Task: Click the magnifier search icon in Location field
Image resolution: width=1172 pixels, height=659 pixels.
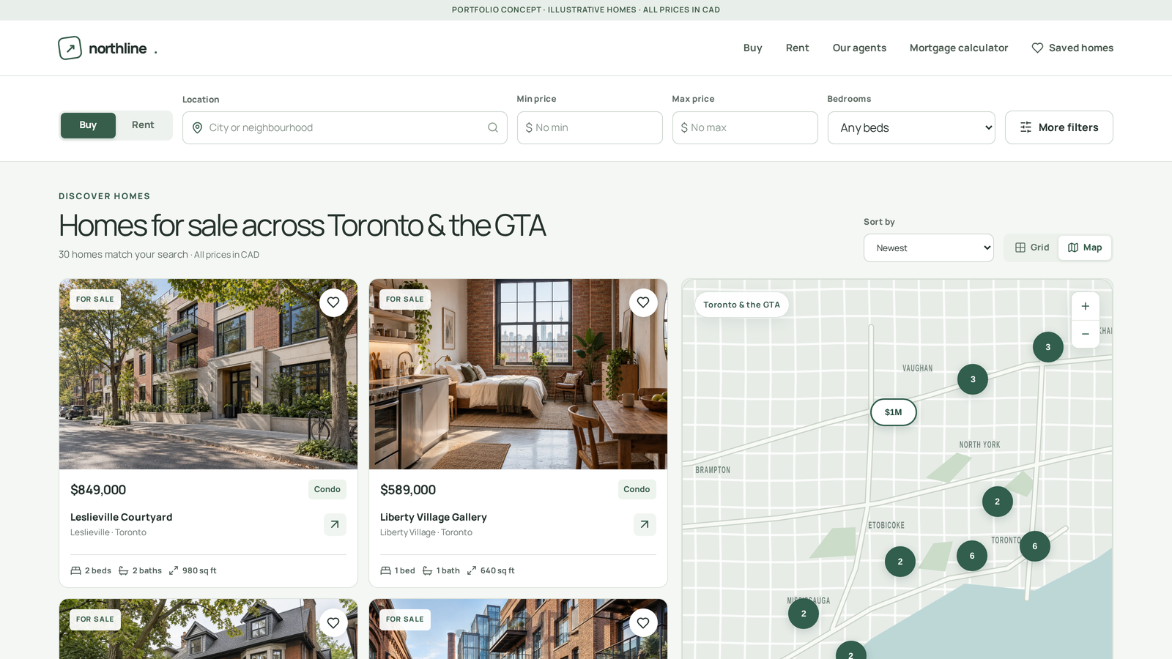Action: (x=493, y=127)
